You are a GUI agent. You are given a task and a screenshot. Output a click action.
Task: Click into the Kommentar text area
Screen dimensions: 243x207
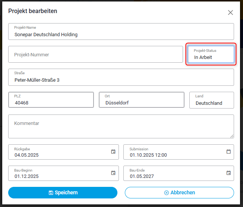(x=121, y=126)
